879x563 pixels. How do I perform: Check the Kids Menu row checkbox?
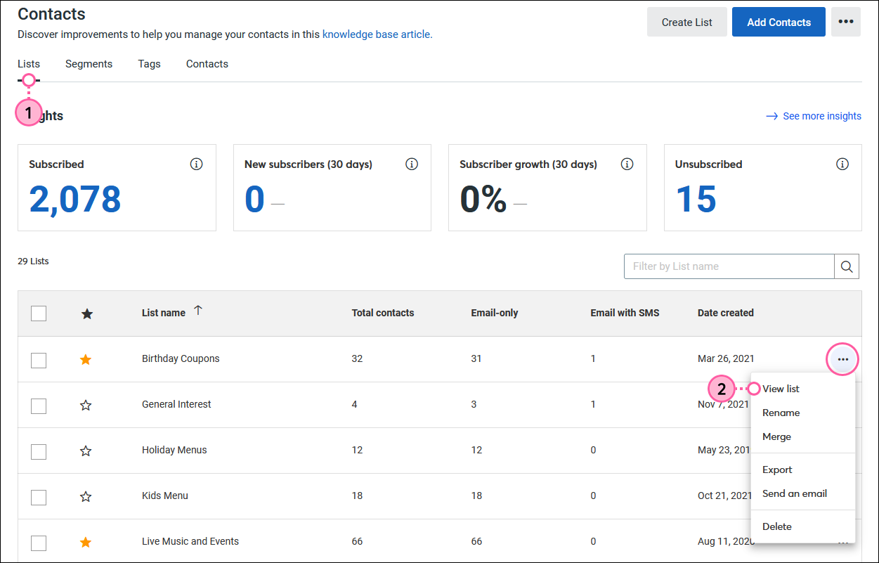tap(39, 497)
